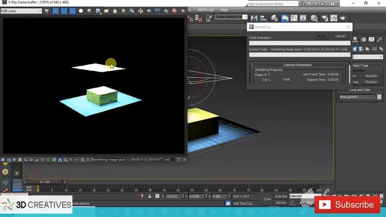Toggle the blue channel in VFB
This screenshot has height=217, width=386.
[x=72, y=11]
